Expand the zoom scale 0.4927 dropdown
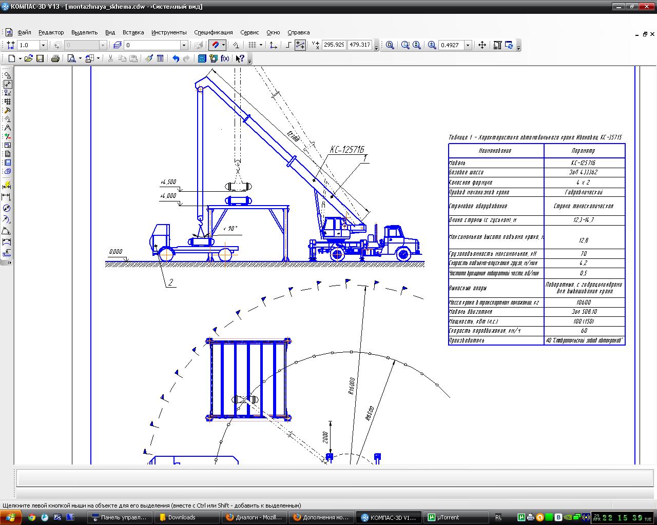 [x=468, y=45]
